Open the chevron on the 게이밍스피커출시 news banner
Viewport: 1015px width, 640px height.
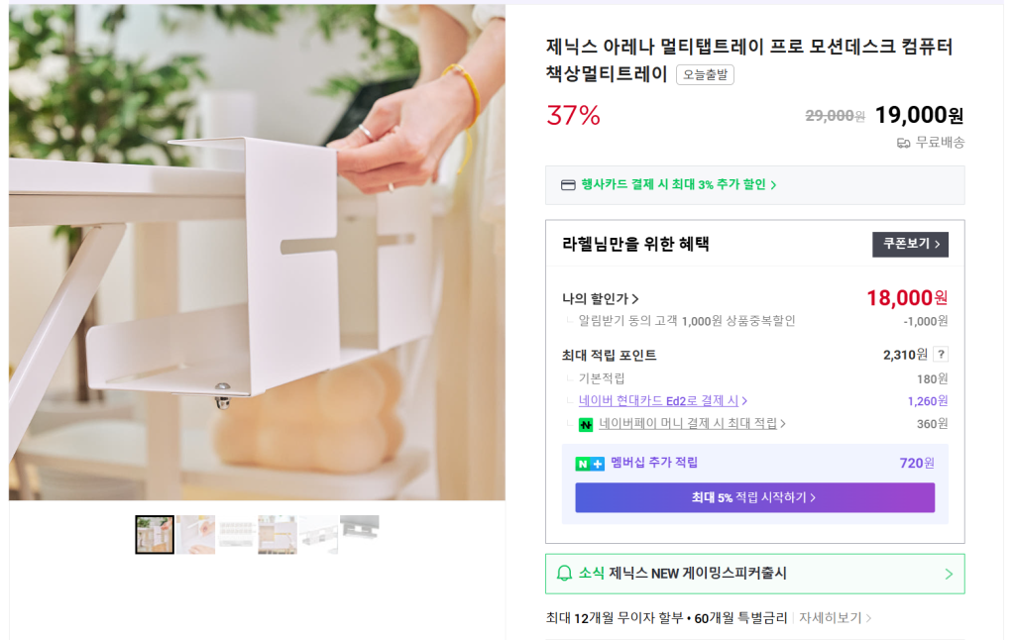948,575
